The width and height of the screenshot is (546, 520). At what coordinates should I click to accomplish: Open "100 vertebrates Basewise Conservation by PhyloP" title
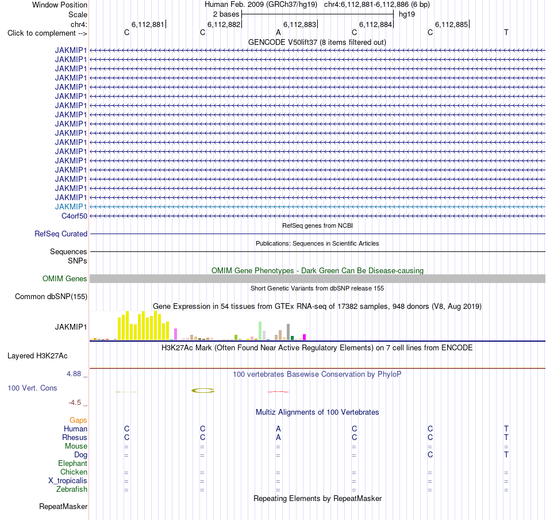[317, 374]
